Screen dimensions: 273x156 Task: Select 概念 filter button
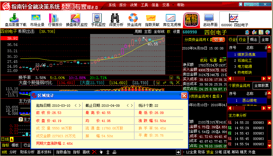pyautogui.click(x=254, y=40)
